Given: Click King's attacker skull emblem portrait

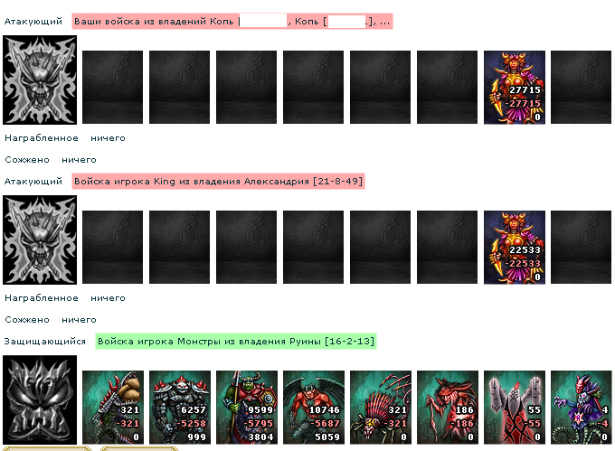Looking at the screenshot, I should (40, 240).
